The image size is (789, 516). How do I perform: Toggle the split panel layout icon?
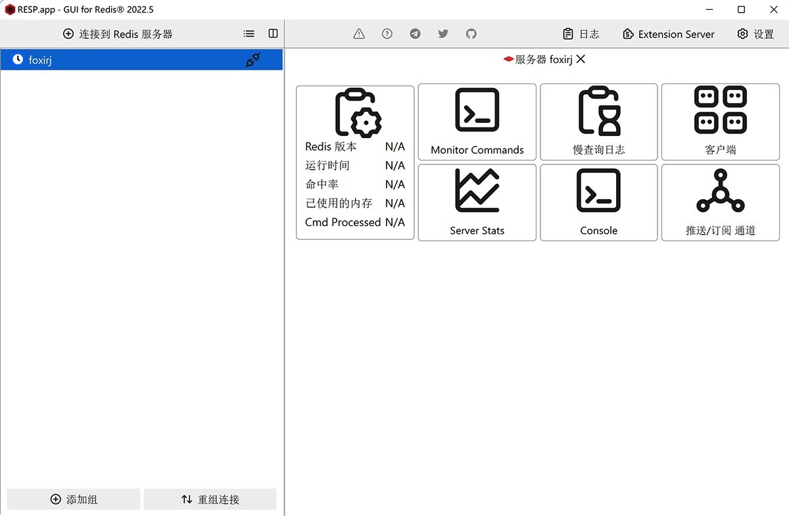pyautogui.click(x=273, y=34)
